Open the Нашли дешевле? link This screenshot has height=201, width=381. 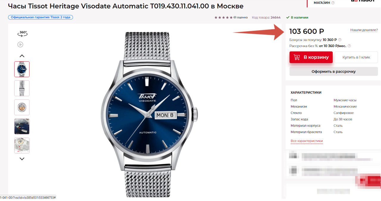point(364,30)
